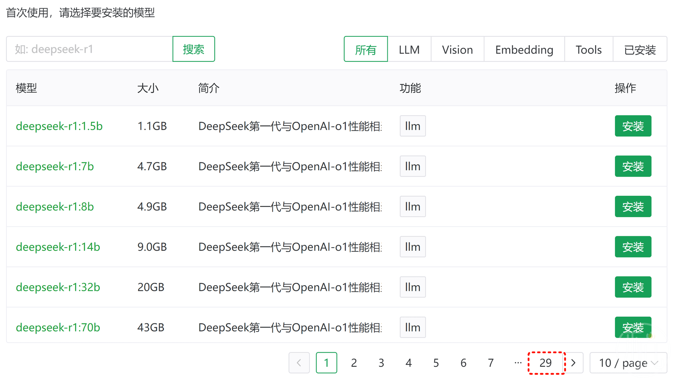Click the model search input field
Screen dimensions: 677x384
[x=90, y=49]
